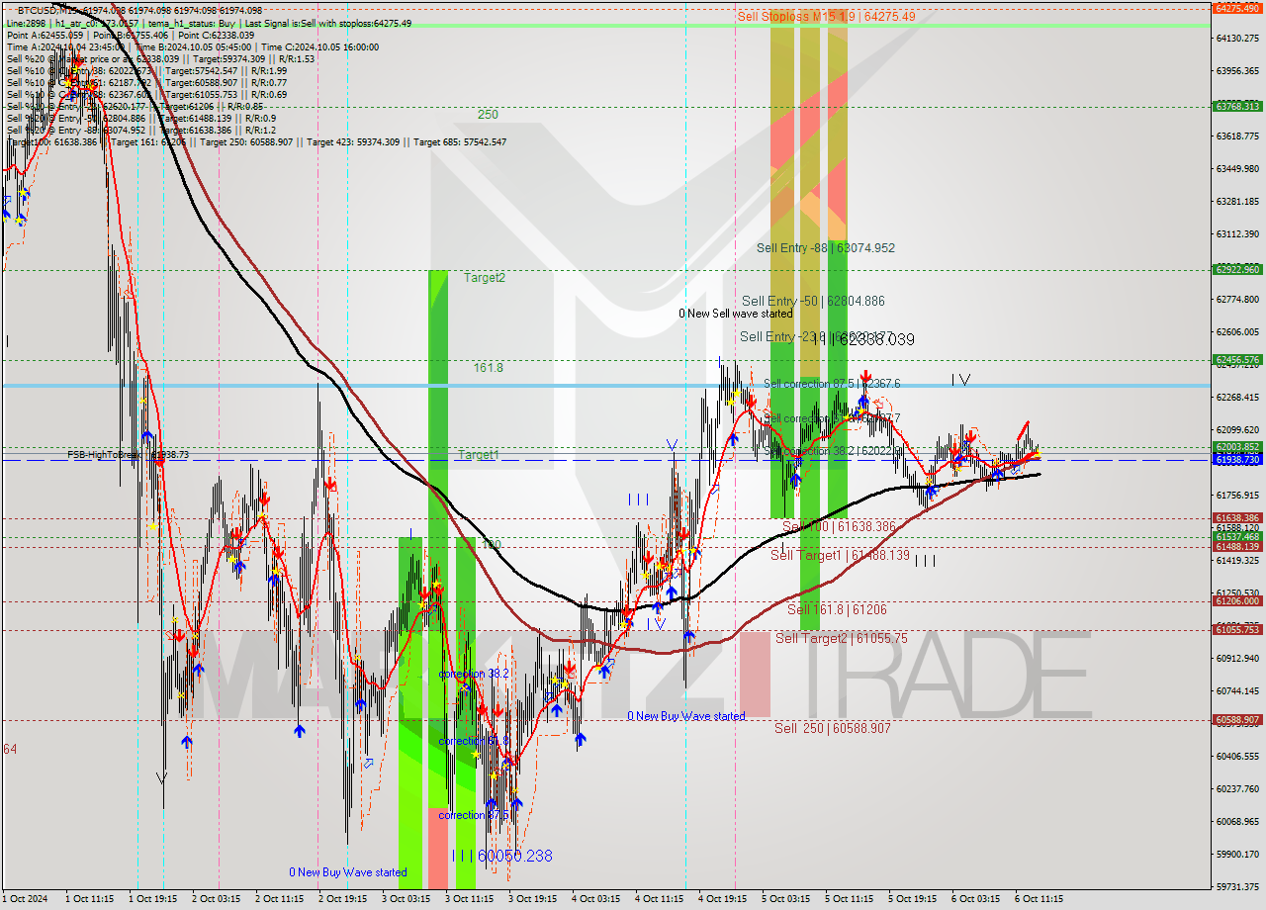The image size is (1266, 910).
Task: Click the blue "correction 87.5" label
Action: coord(474,816)
